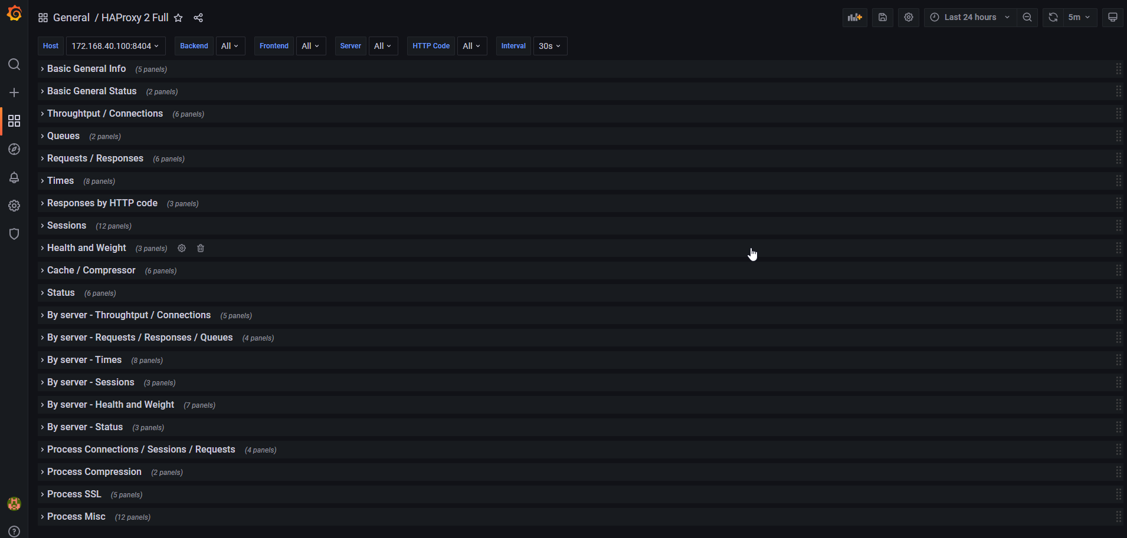Open the Frontend variable dropdown

[311, 46]
